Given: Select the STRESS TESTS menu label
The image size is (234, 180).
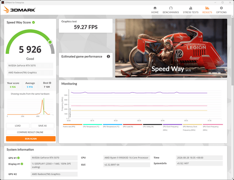Looking at the screenshot, I should pyautogui.click(x=190, y=12).
